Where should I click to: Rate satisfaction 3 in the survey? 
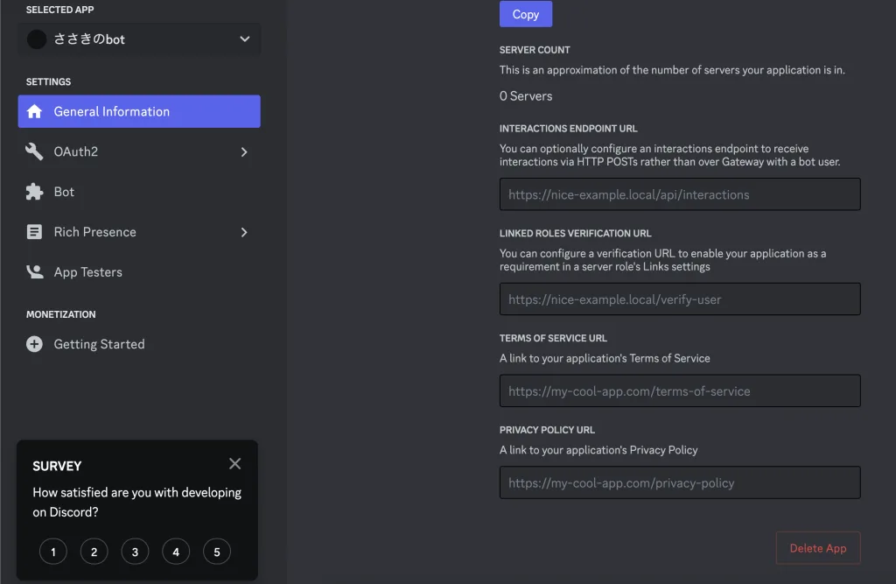135,552
